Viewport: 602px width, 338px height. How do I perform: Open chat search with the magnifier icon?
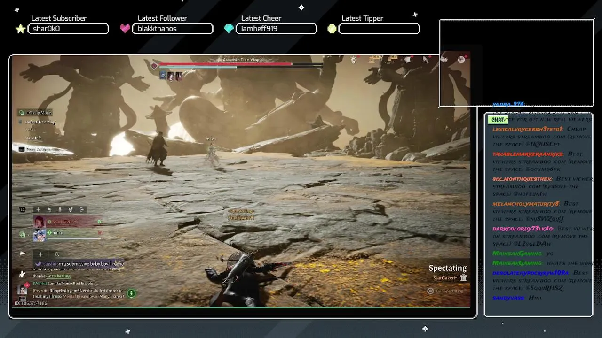[57, 254]
